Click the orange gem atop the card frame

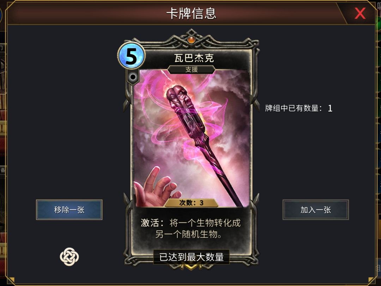coord(192,39)
